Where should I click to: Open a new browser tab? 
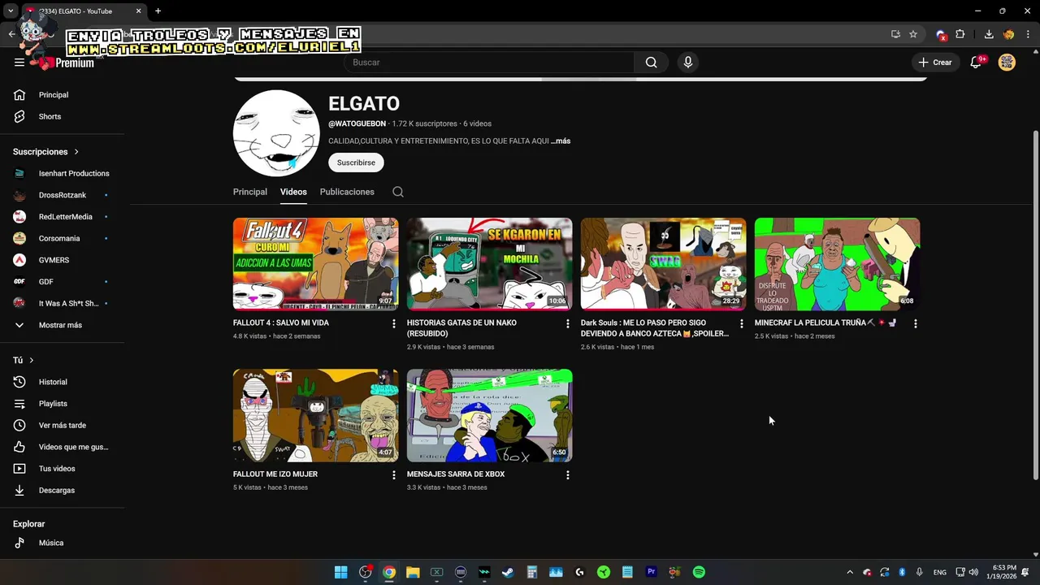click(x=158, y=11)
